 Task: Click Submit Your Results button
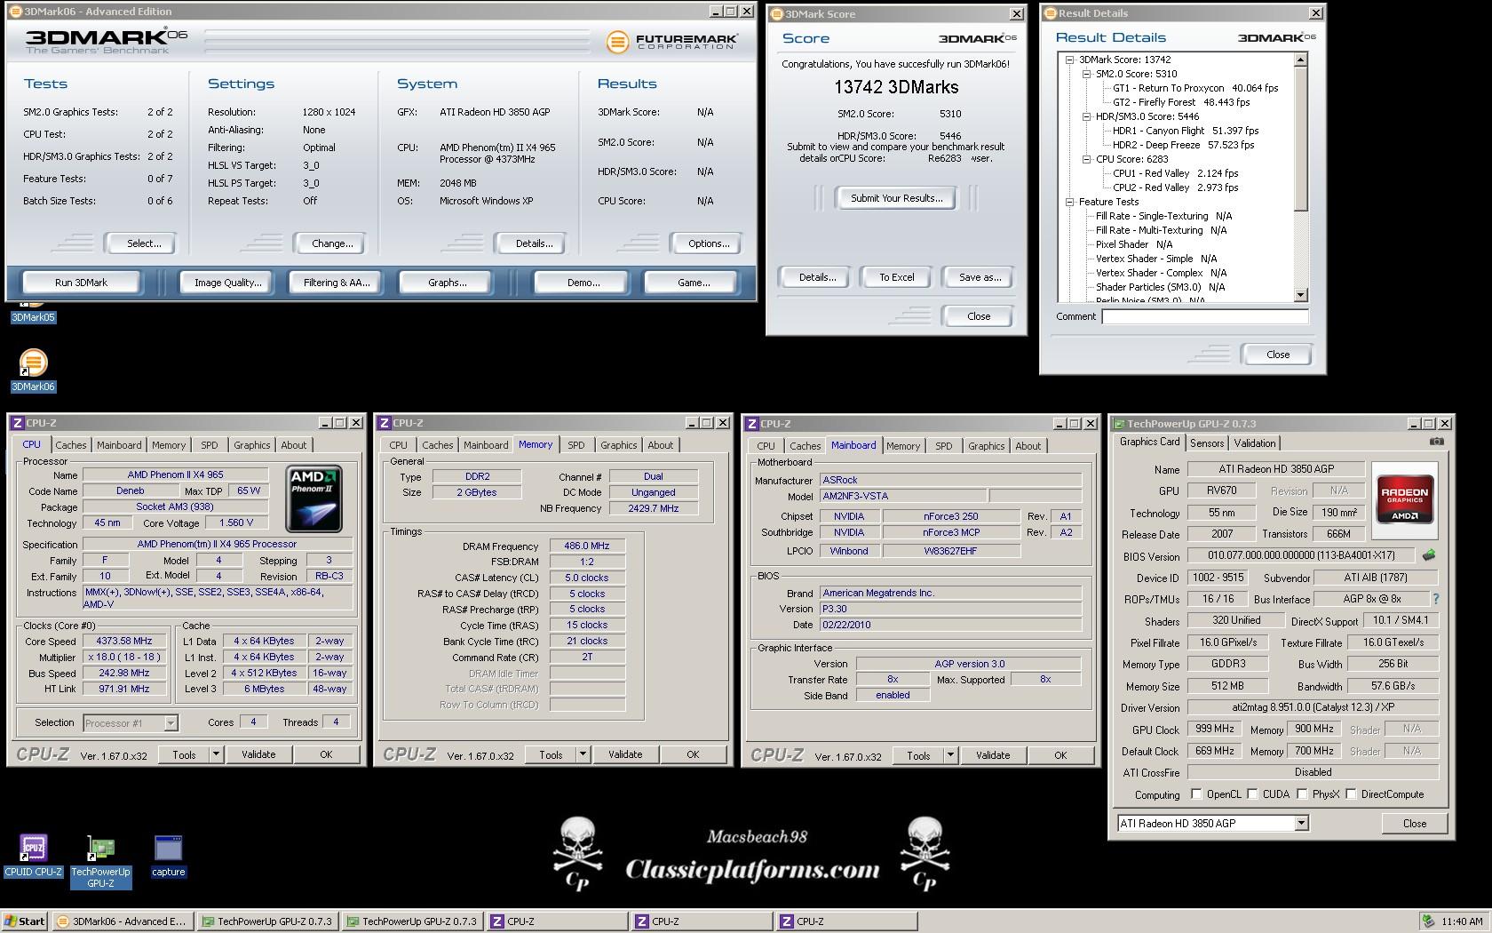(897, 198)
